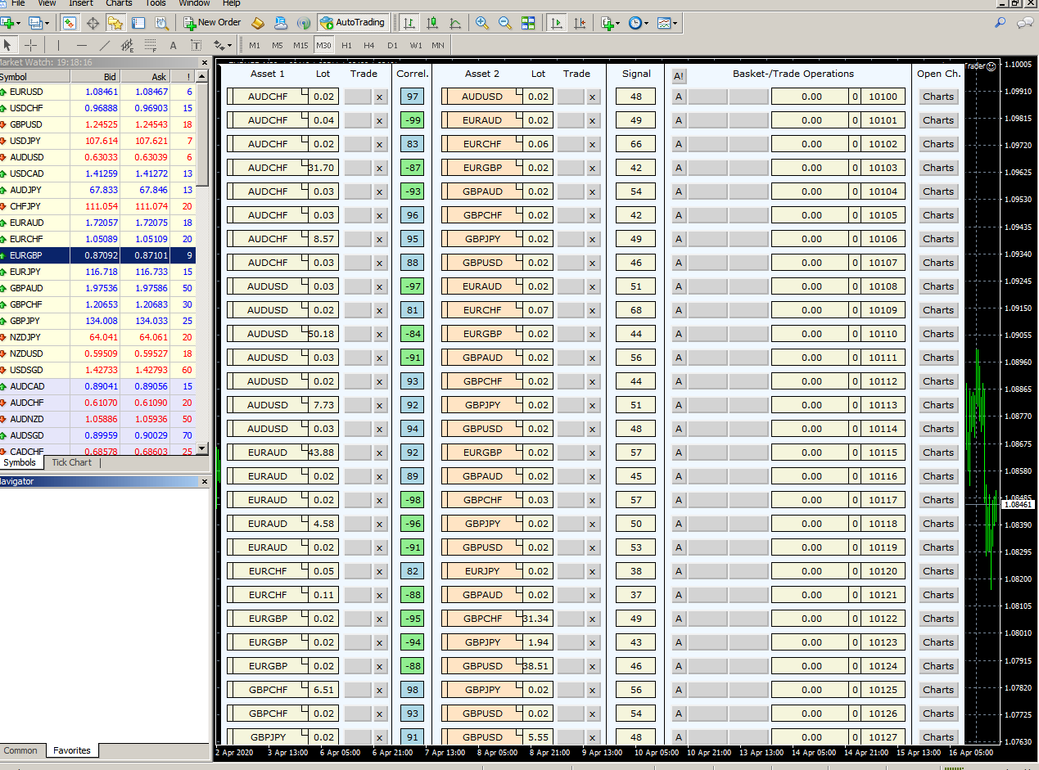Select the H1 timeframe

tap(346, 45)
